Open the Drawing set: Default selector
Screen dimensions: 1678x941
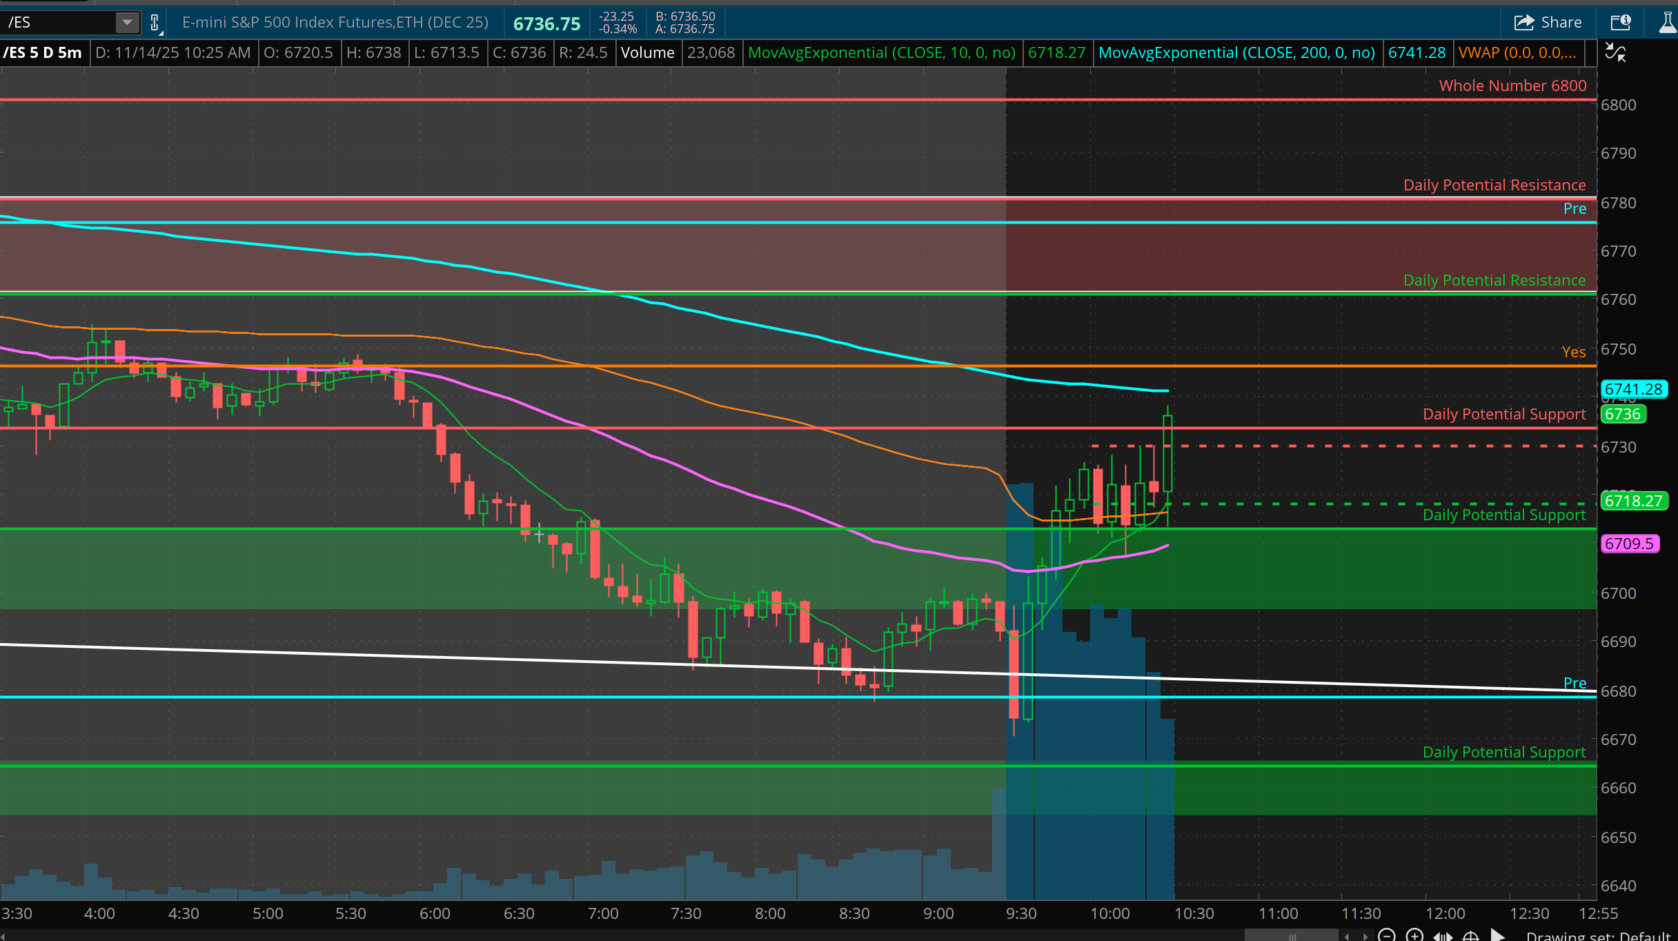[x=1597, y=935]
